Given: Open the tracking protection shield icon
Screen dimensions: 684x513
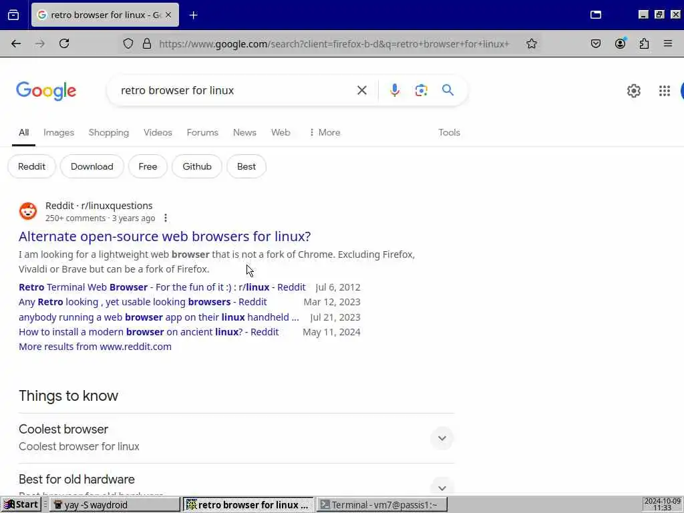Looking at the screenshot, I should click(128, 43).
